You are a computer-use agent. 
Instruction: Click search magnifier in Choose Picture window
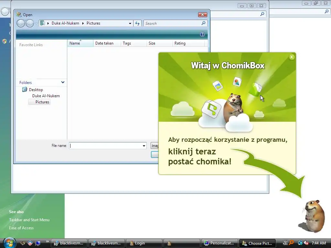262,14
